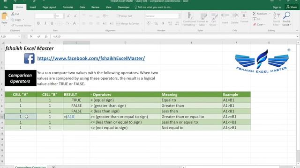Select column D header
The width and height of the screenshot is (300, 168).
(125, 42)
